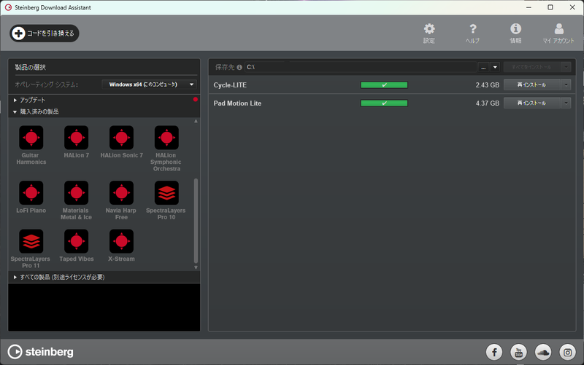Select the Materials Metal & Ice icon

pyautogui.click(x=77, y=193)
